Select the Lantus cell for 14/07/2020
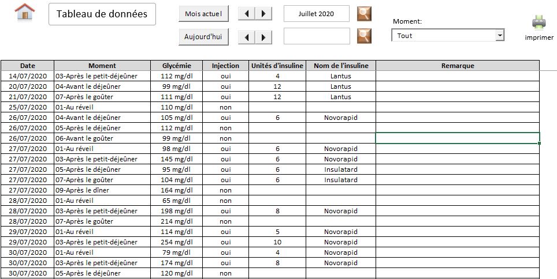Screen dimensions: 557x279 click(341, 76)
